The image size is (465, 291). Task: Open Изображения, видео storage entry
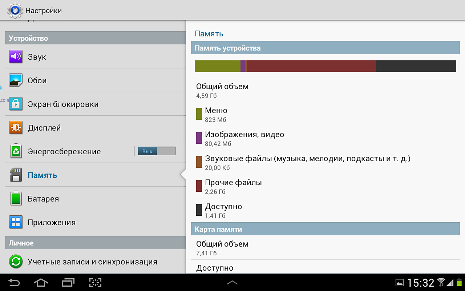coord(244,138)
